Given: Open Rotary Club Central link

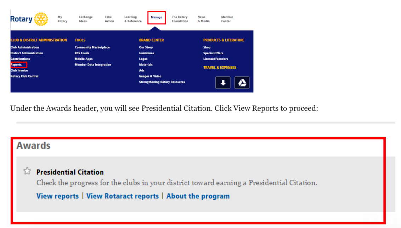Looking at the screenshot, I should pyautogui.click(x=24, y=76).
